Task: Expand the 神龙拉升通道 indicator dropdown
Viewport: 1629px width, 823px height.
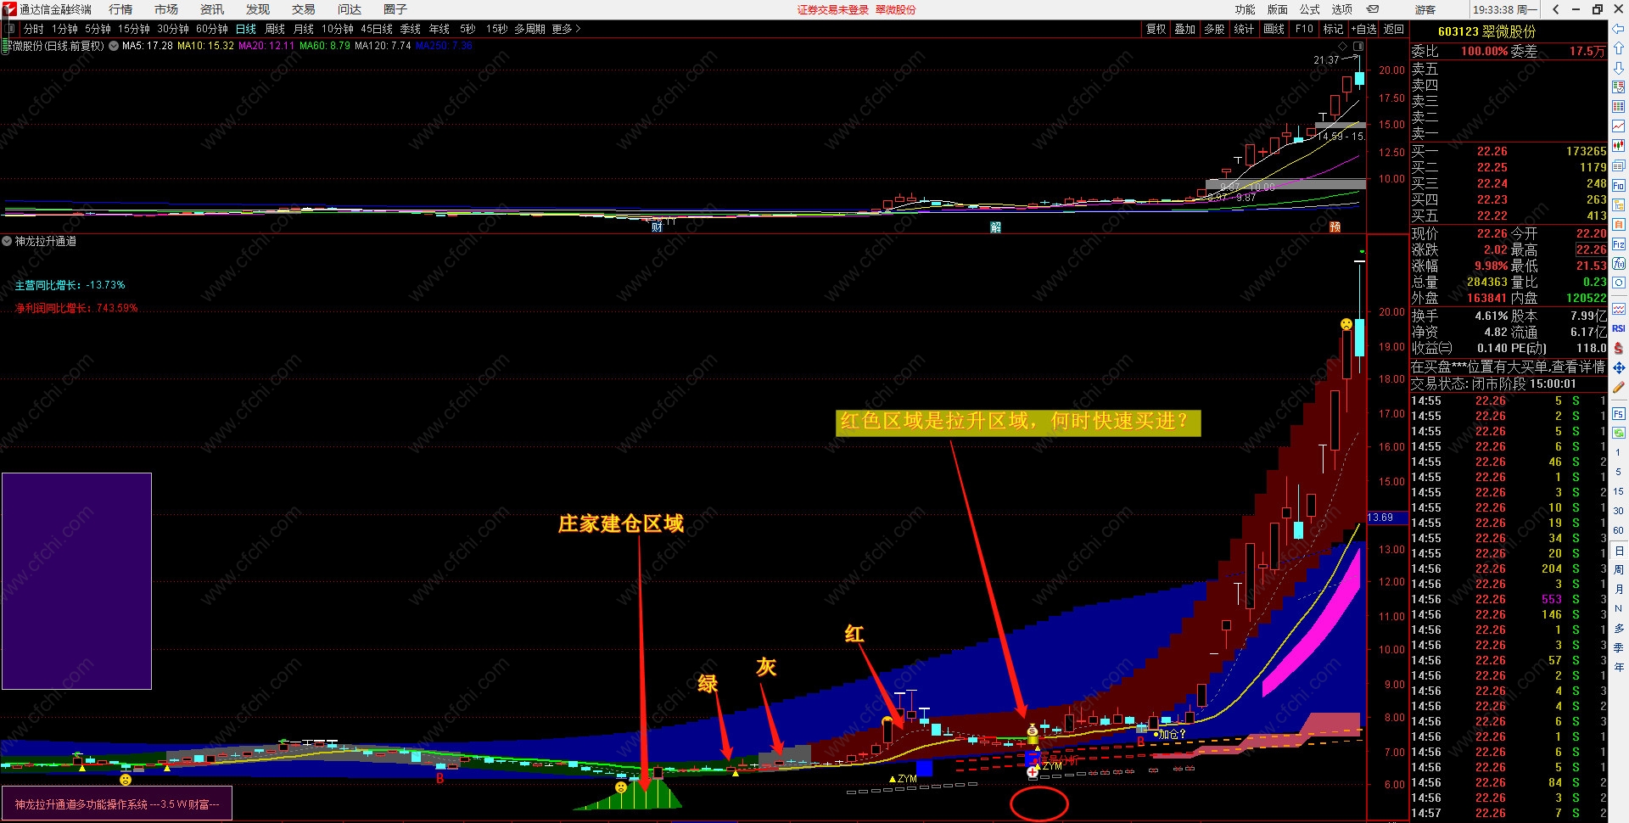Action: pos(8,241)
